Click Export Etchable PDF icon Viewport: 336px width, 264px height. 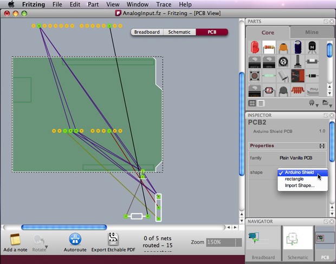(x=113, y=239)
